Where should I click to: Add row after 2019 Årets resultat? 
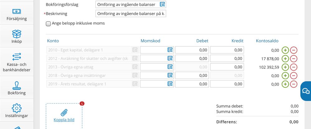pyautogui.click(x=285, y=84)
